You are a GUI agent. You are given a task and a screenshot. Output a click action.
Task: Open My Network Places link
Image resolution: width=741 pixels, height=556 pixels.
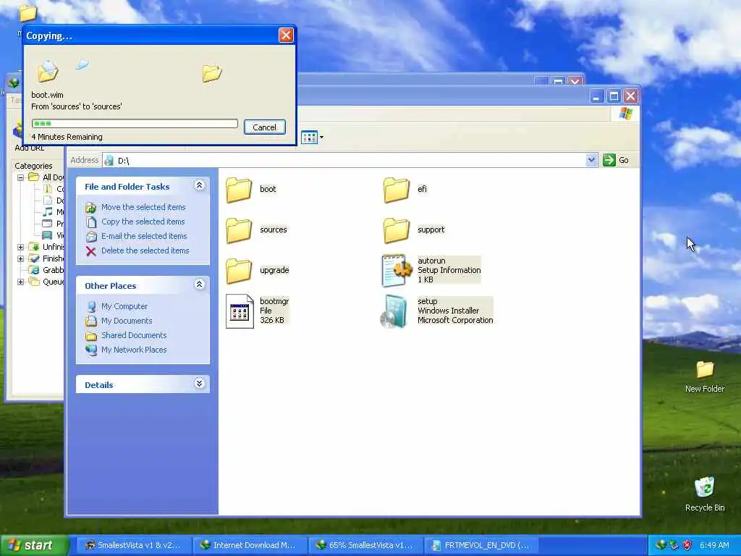134,350
